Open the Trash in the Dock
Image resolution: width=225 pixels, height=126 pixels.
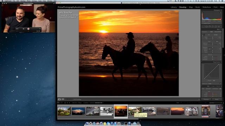tap(138, 123)
